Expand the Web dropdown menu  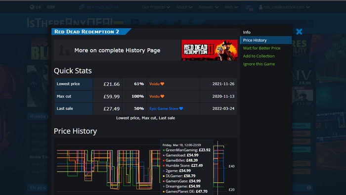[x=231, y=7]
